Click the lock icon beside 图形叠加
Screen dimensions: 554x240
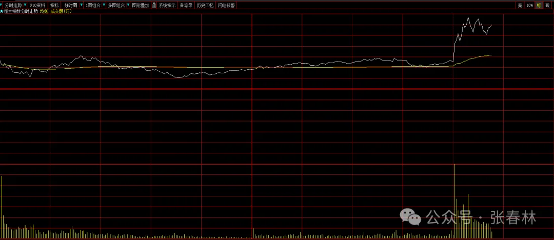(154, 5)
